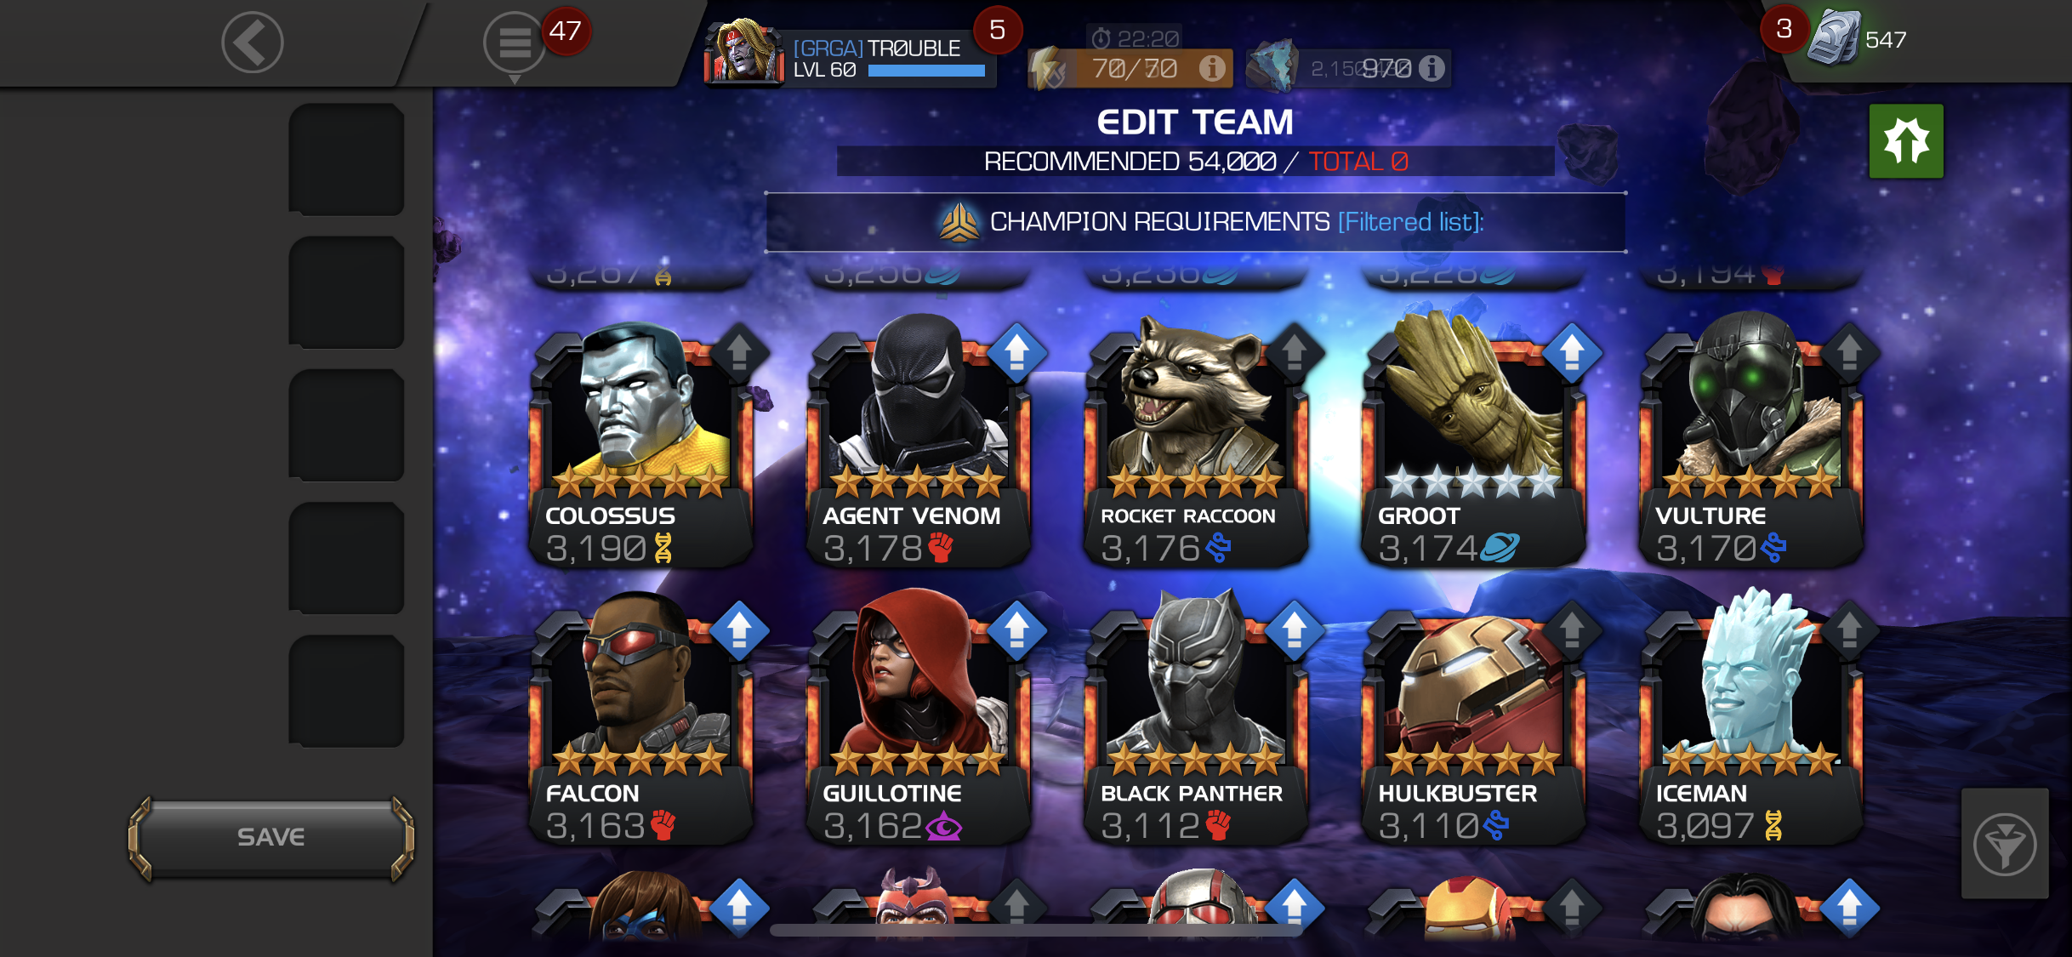
Task: Tap the blue upgrade arrow on Groot
Action: pyautogui.click(x=1571, y=352)
